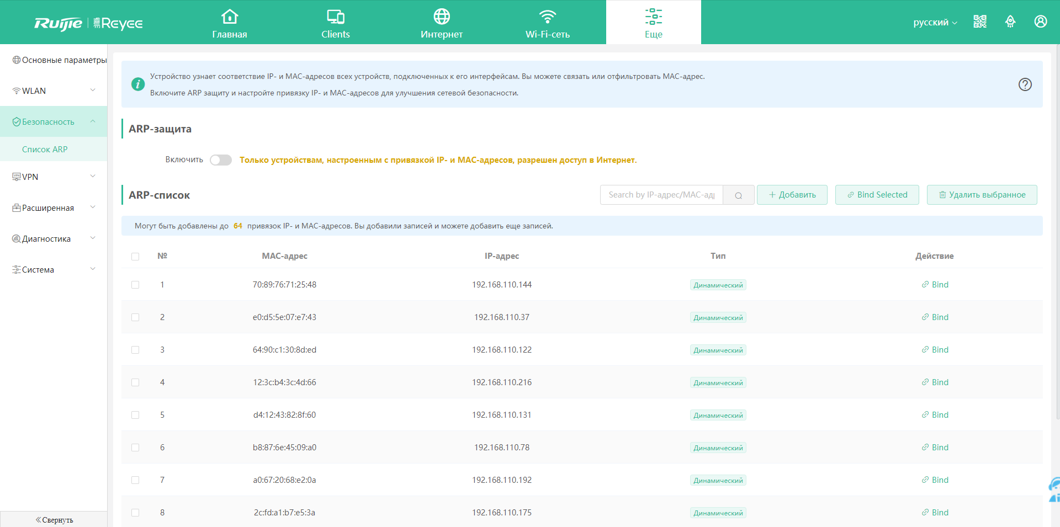Bind the 192.168.110.192 entry
Image resolution: width=1060 pixels, height=527 pixels.
pos(935,480)
